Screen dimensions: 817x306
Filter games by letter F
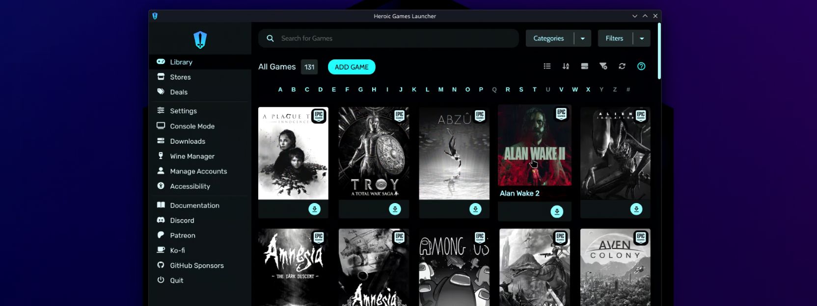click(x=347, y=89)
